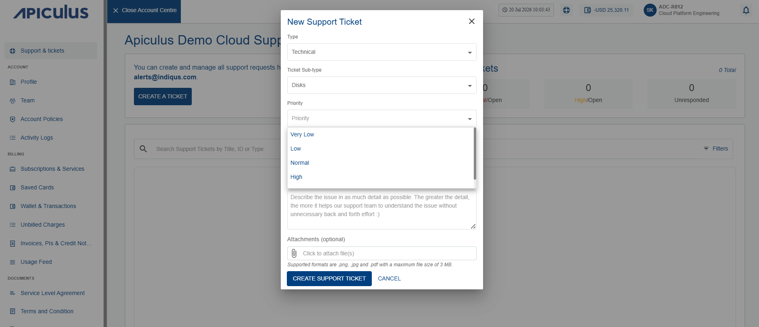
Task: Click the Activity Logs list icon
Action: 13,138
